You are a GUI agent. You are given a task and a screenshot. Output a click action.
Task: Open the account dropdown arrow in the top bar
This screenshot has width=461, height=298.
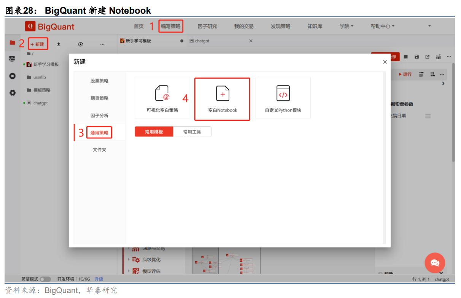pyautogui.click(x=429, y=26)
